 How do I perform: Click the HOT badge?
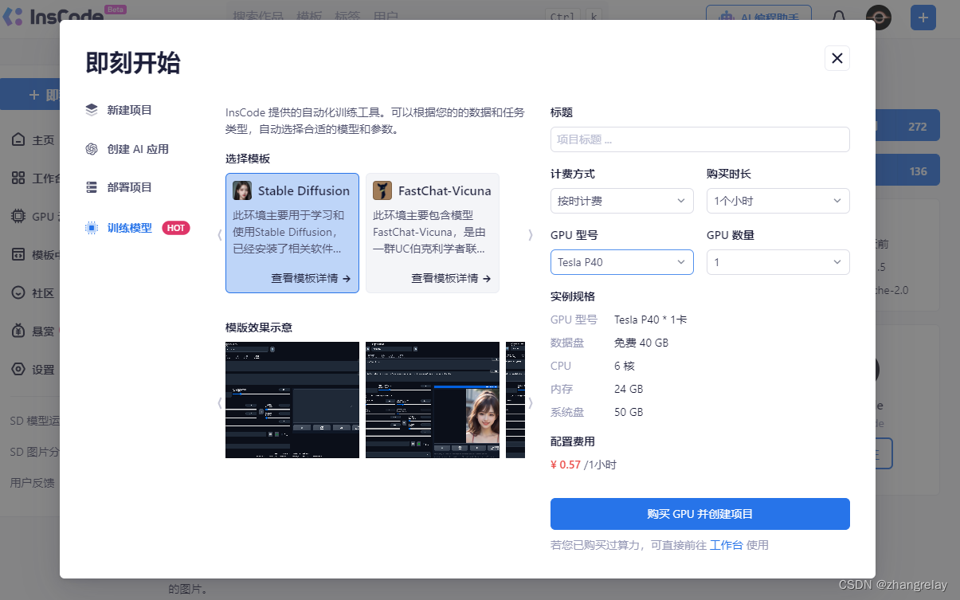pyautogui.click(x=176, y=228)
